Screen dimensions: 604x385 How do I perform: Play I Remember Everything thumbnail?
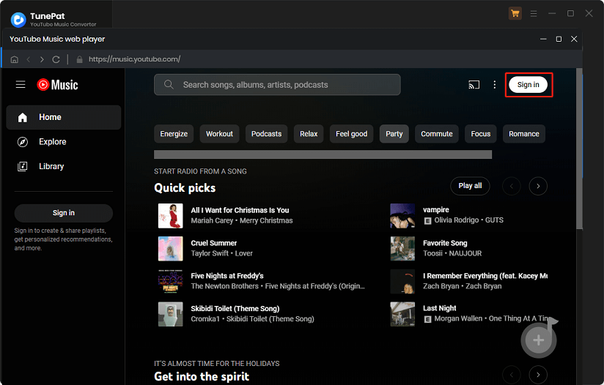(402, 281)
